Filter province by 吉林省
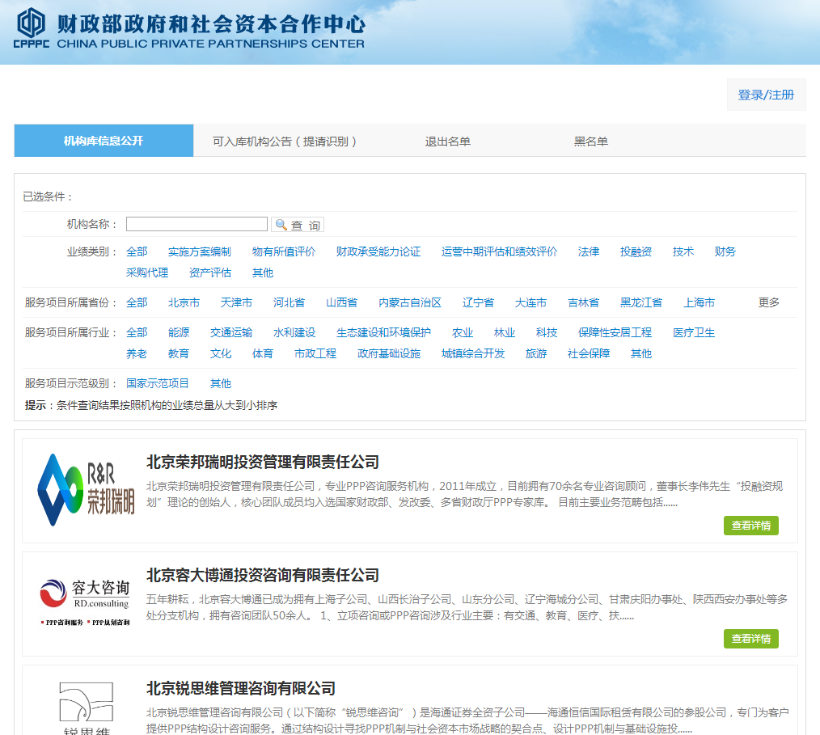820x735 pixels. [584, 302]
